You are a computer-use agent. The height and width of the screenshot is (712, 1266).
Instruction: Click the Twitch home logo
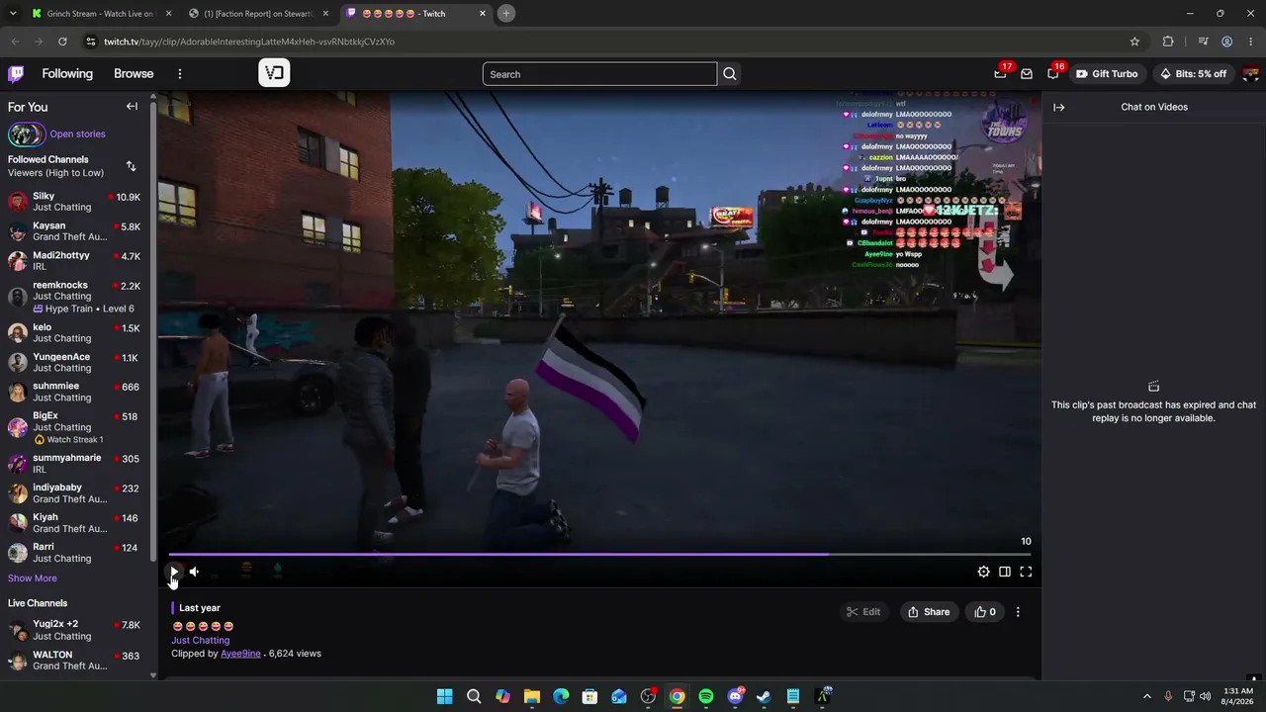coord(16,74)
